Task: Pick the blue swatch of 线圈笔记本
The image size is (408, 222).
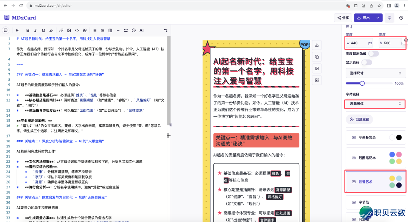Action: coord(392,154)
